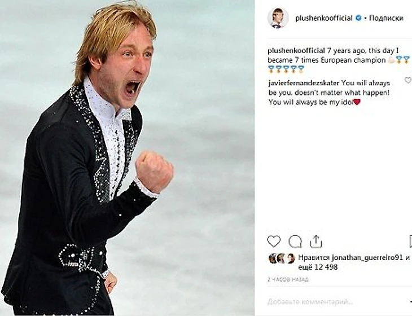
Task: Open the 2 часов назад timestamp
Action: click(288, 279)
